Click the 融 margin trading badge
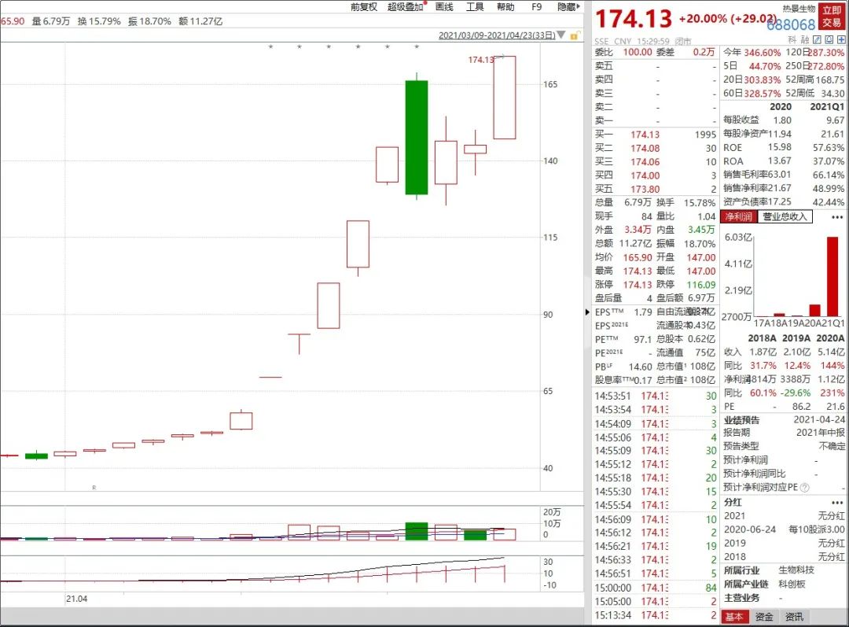Viewport: 849px width, 627px height. (x=805, y=40)
